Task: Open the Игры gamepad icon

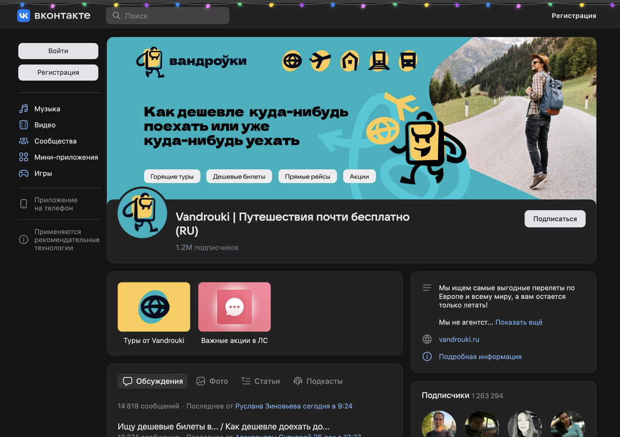Action: pyautogui.click(x=24, y=174)
